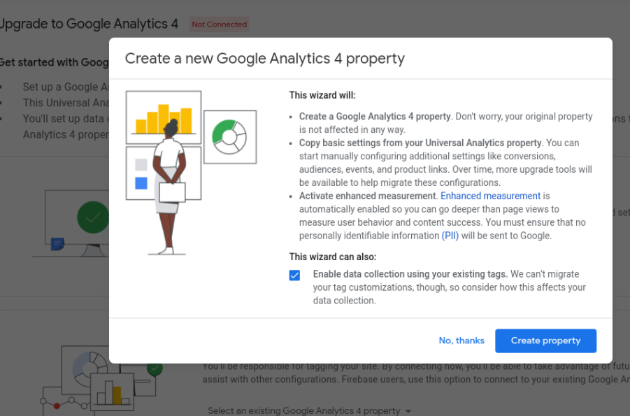Click the small bar chart icon at bottom left
This screenshot has height=416, width=630.
[113, 394]
